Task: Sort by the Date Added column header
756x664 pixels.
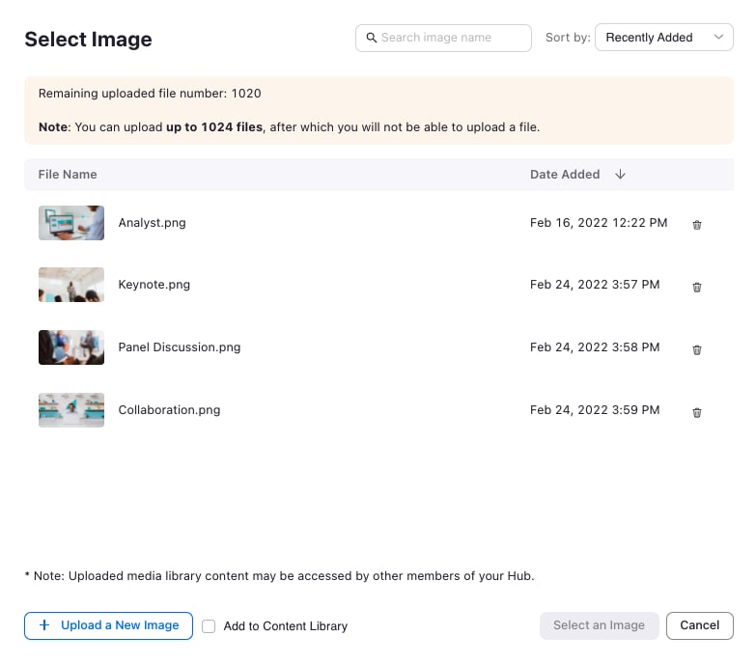Action: [x=565, y=175]
